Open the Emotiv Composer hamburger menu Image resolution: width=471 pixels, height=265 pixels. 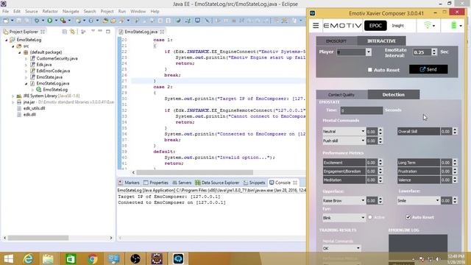316,26
